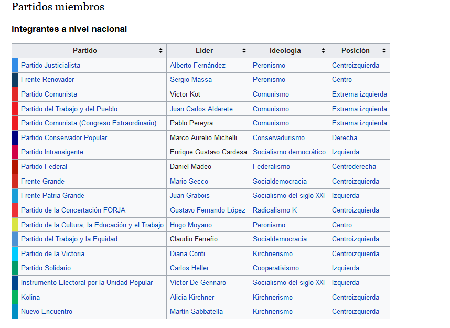
Task: Sort by Ideología using its arrow icon
Action: (323, 51)
